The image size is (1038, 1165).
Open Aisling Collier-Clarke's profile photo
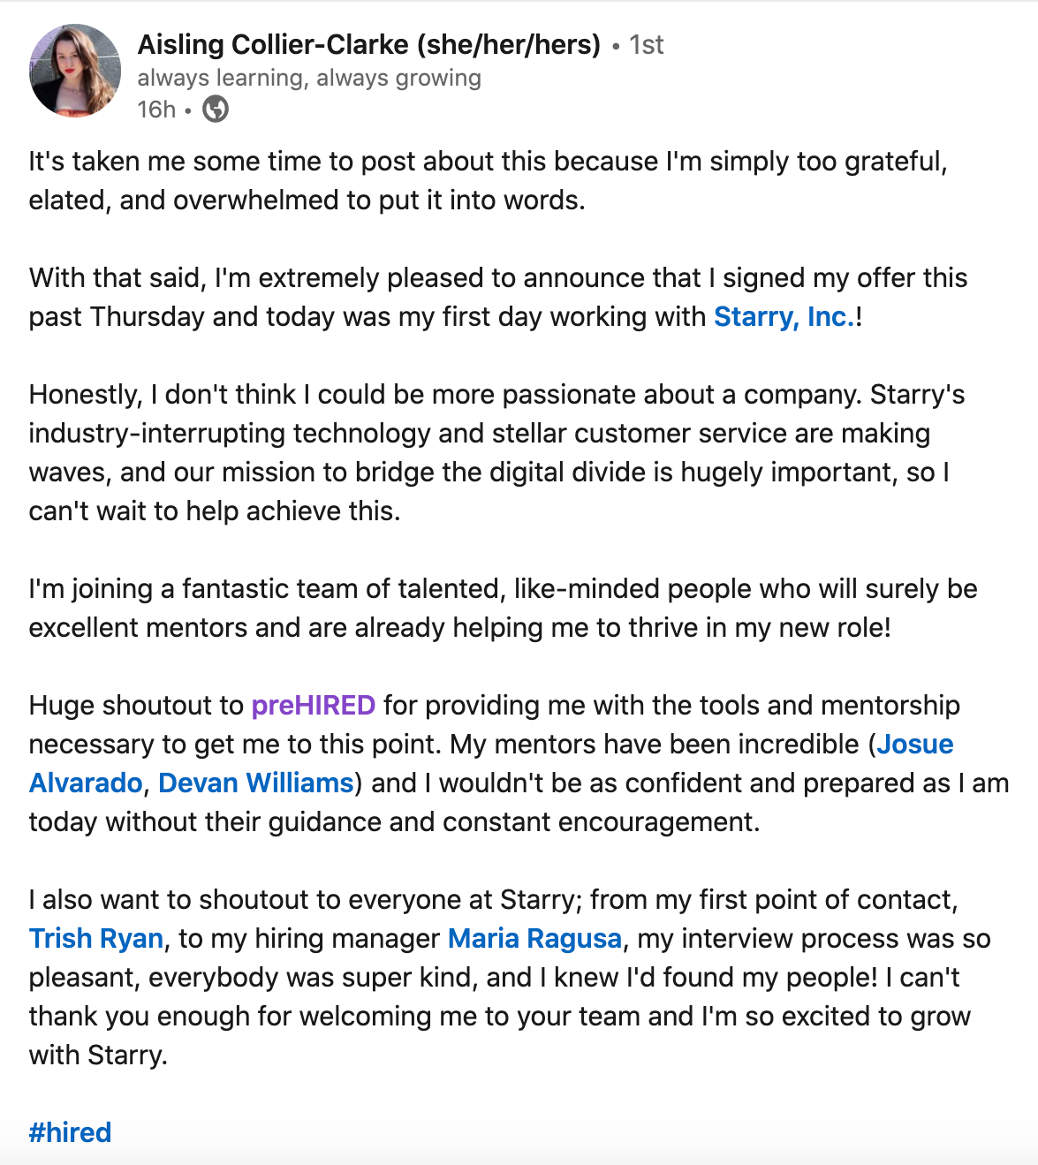pyautogui.click(x=74, y=71)
